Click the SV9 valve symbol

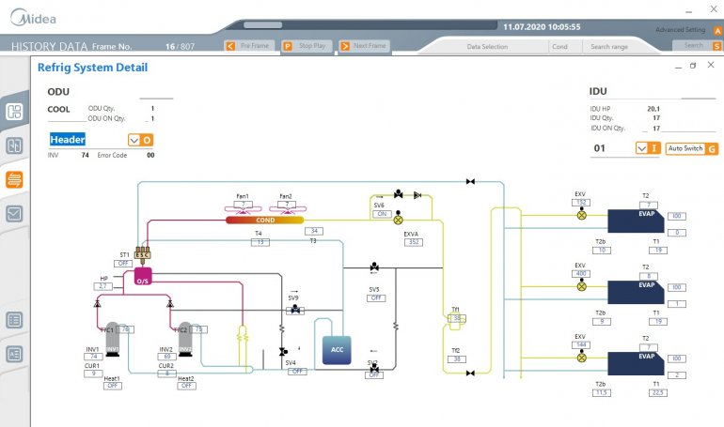pyautogui.click(x=295, y=310)
